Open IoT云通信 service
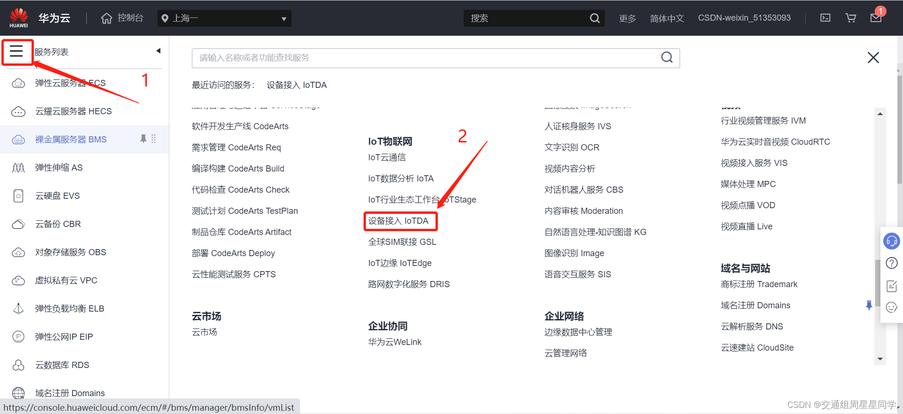This screenshot has height=414, width=903. (x=387, y=157)
